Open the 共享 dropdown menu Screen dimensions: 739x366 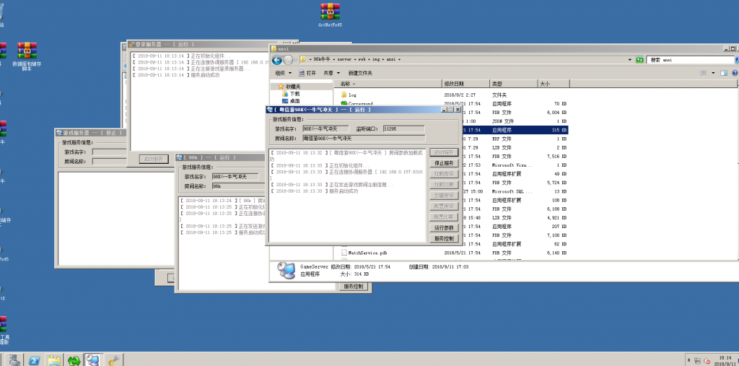tap(331, 73)
